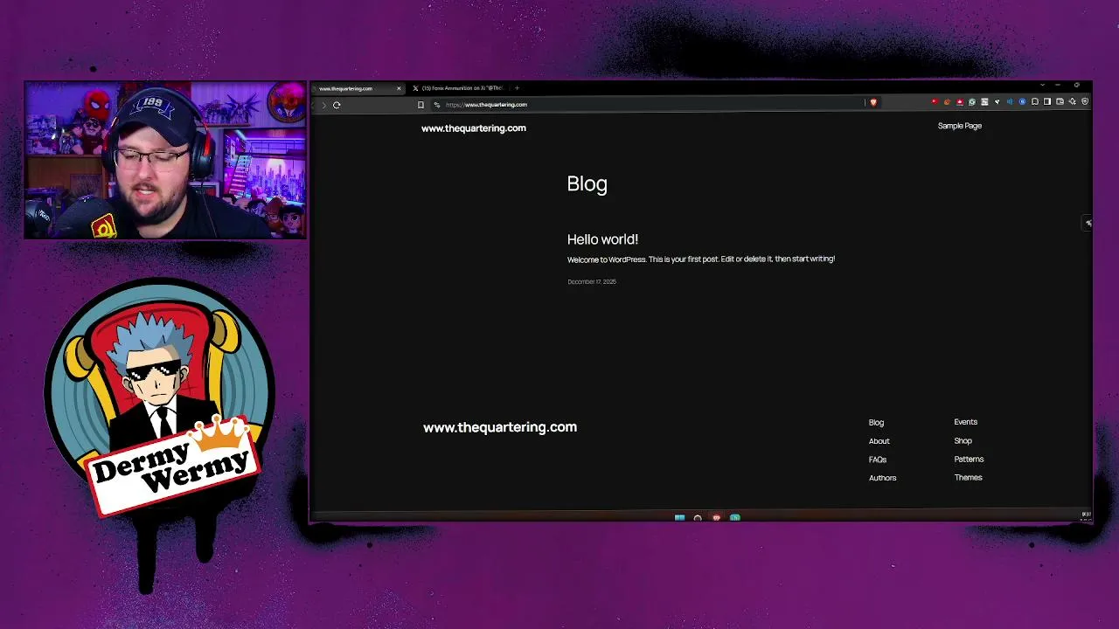1119x629 pixels.
Task: Open the footer Events link
Action: [966, 422]
